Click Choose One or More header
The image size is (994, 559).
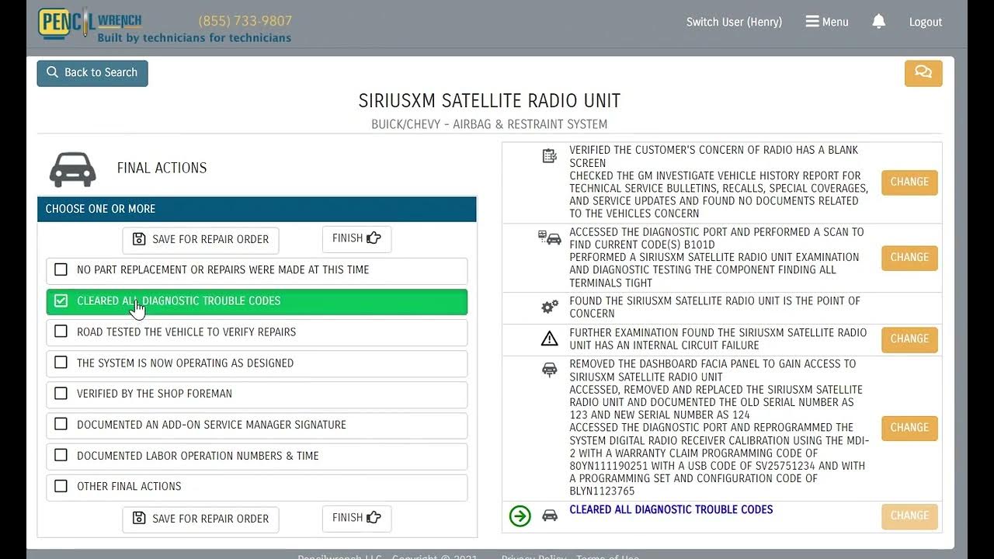[256, 209]
